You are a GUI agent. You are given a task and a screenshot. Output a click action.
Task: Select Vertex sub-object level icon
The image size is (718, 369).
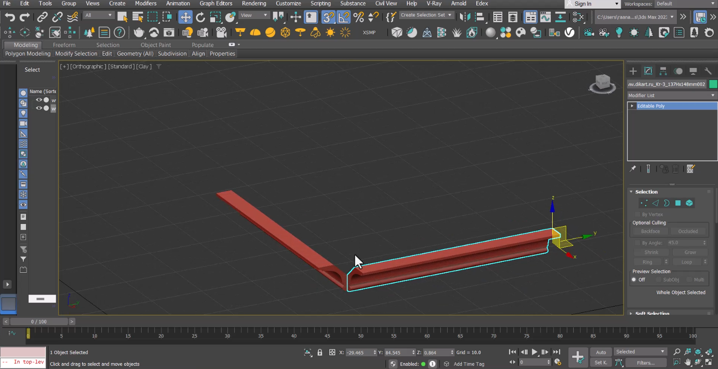coord(644,203)
